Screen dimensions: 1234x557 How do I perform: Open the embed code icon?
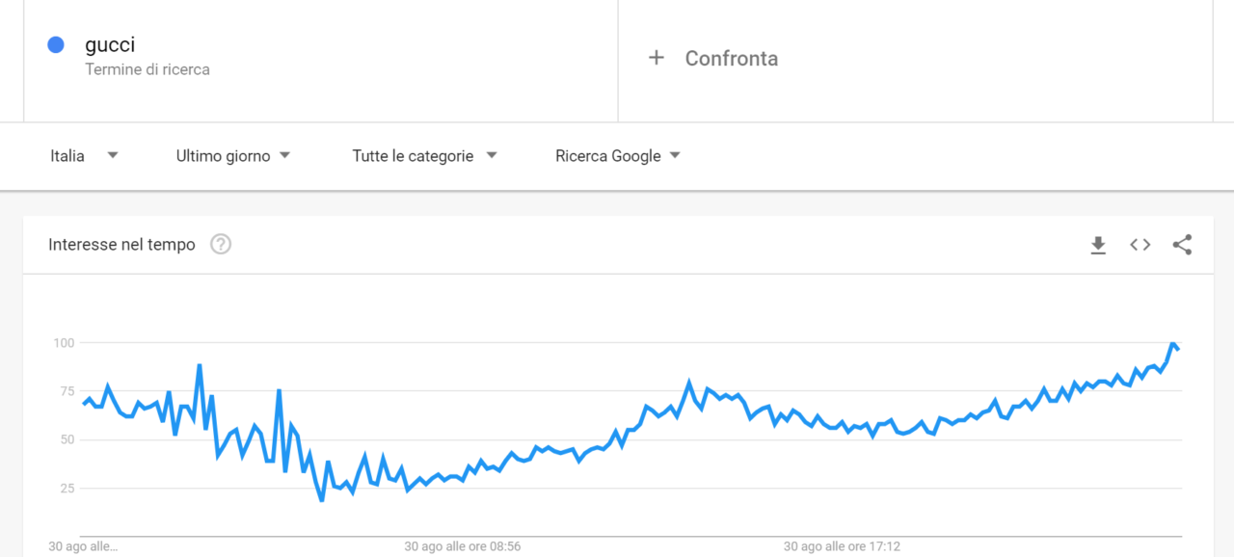point(1140,245)
